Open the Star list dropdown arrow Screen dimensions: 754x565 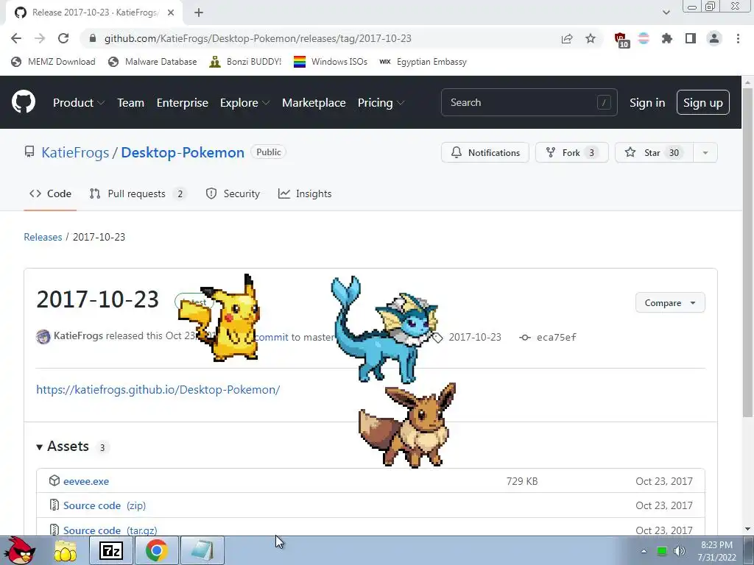pos(705,153)
